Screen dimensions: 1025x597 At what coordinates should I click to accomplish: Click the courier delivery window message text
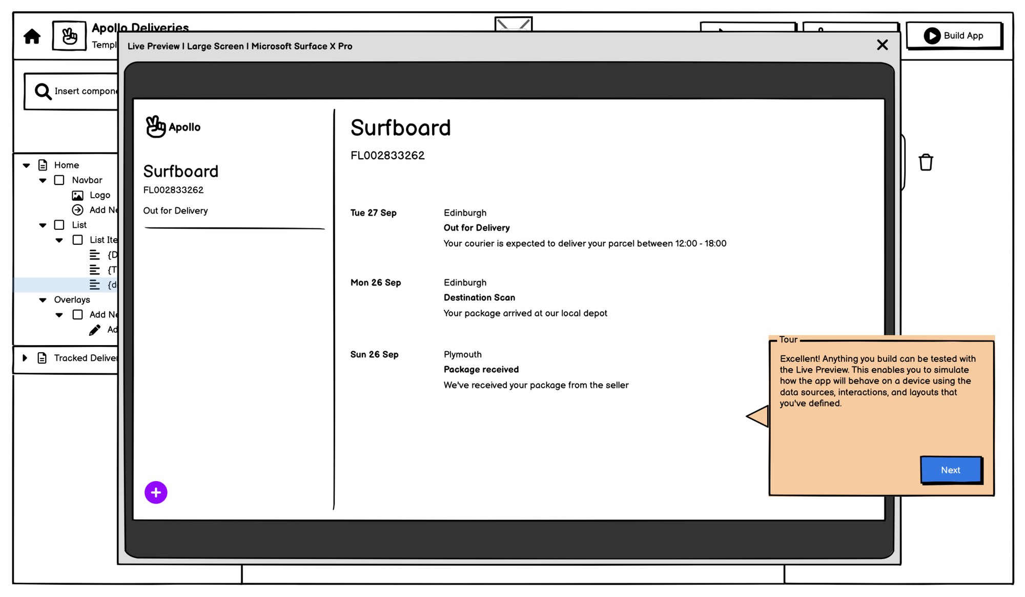coord(585,243)
